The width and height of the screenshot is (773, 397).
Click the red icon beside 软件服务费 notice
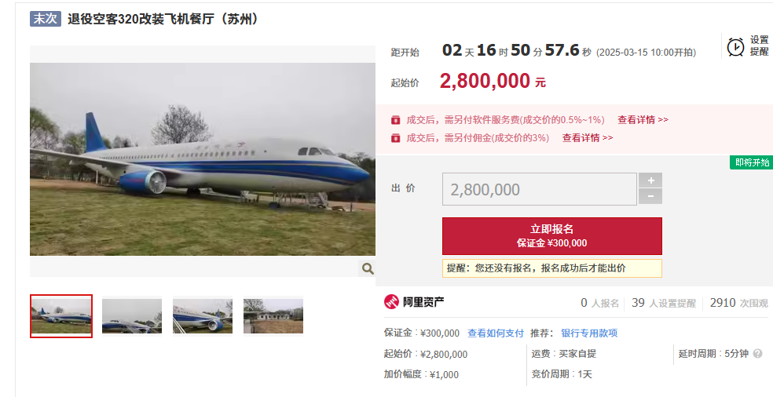(x=395, y=120)
